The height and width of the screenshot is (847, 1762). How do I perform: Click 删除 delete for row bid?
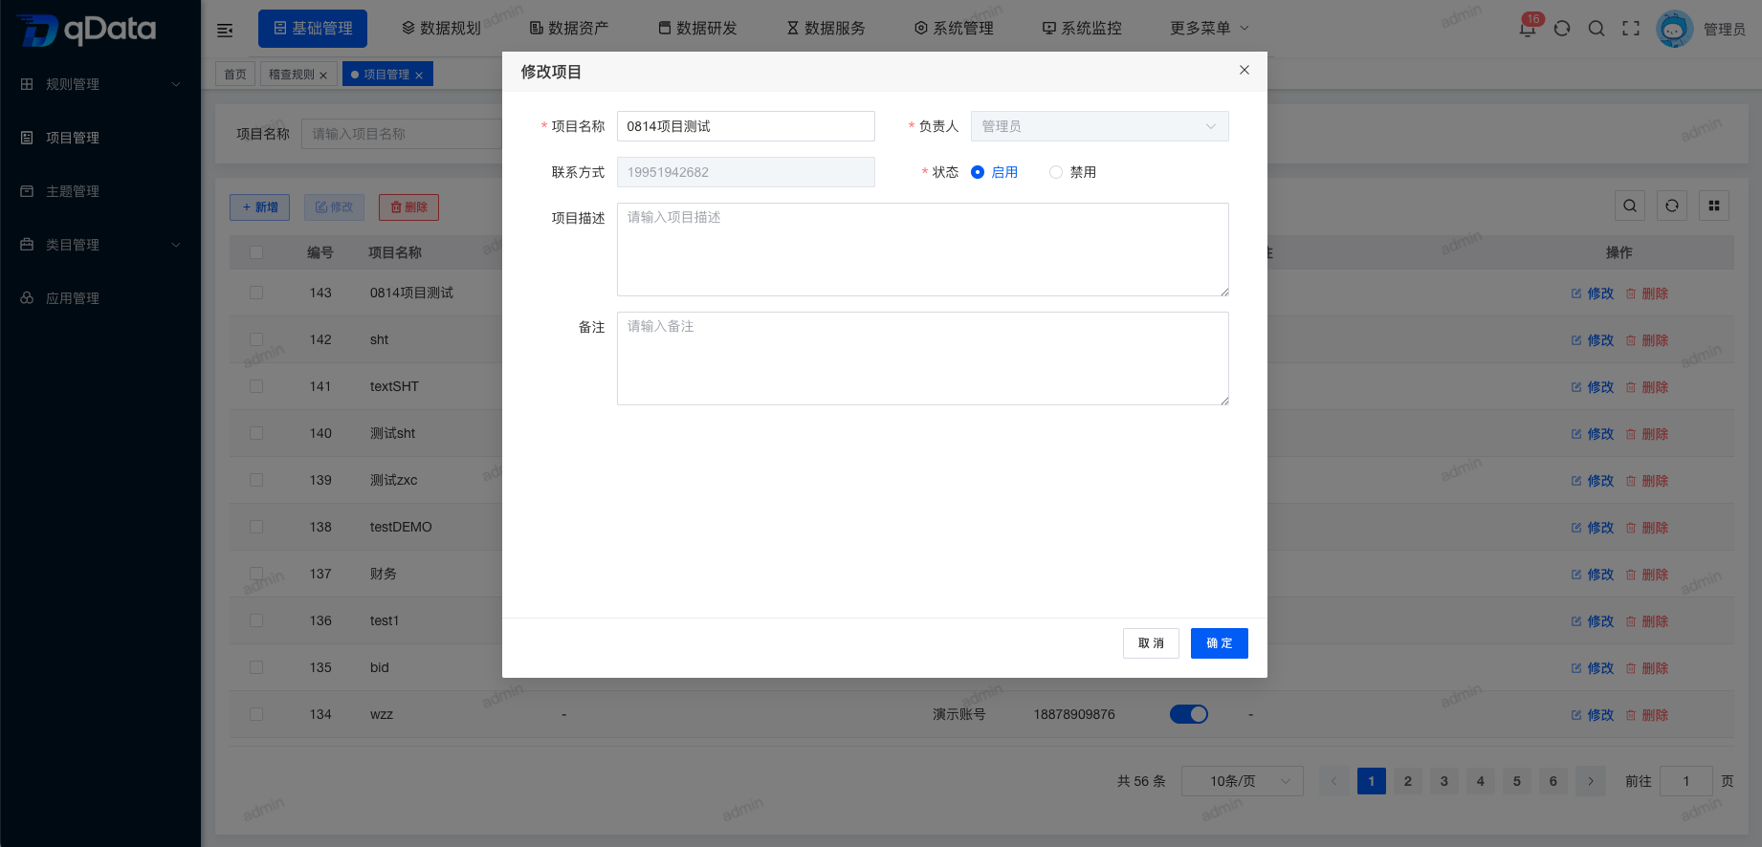pyautogui.click(x=1647, y=668)
